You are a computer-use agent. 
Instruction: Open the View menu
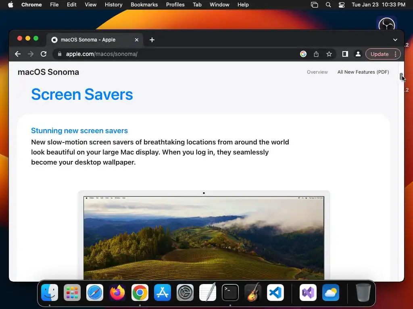[90, 5]
